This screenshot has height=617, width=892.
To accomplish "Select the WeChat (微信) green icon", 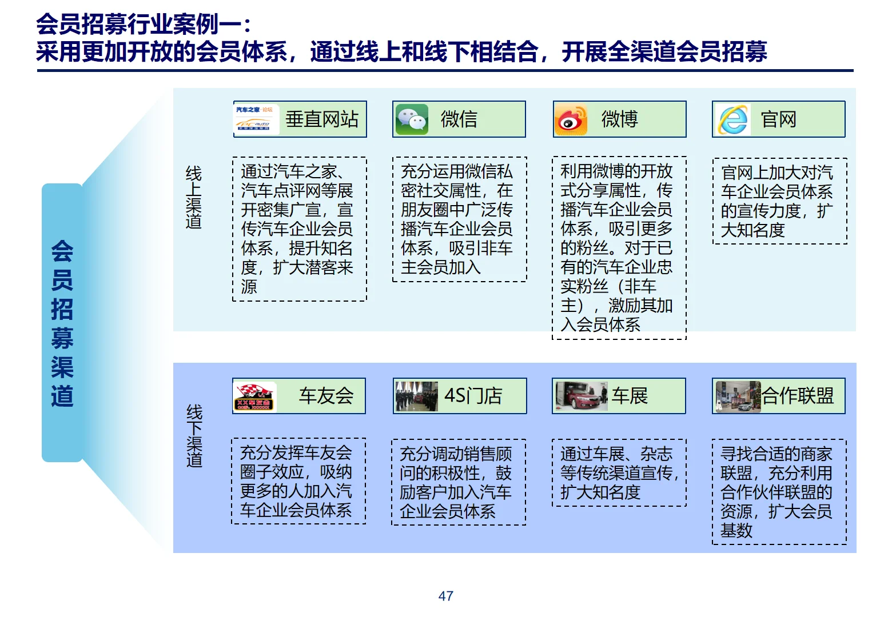I will point(413,119).
